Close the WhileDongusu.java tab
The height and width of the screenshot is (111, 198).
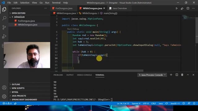[104, 8]
